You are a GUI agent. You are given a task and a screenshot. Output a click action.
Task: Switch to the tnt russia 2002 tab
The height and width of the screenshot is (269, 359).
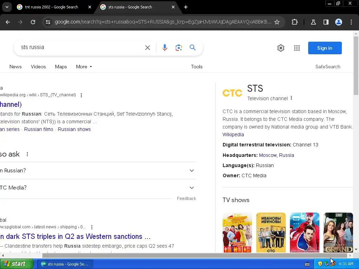tap(51, 7)
